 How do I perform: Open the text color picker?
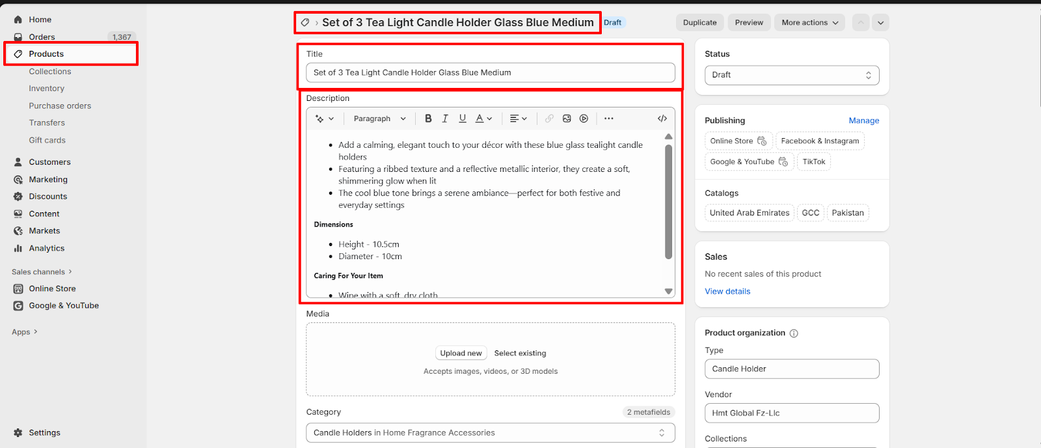coord(483,119)
